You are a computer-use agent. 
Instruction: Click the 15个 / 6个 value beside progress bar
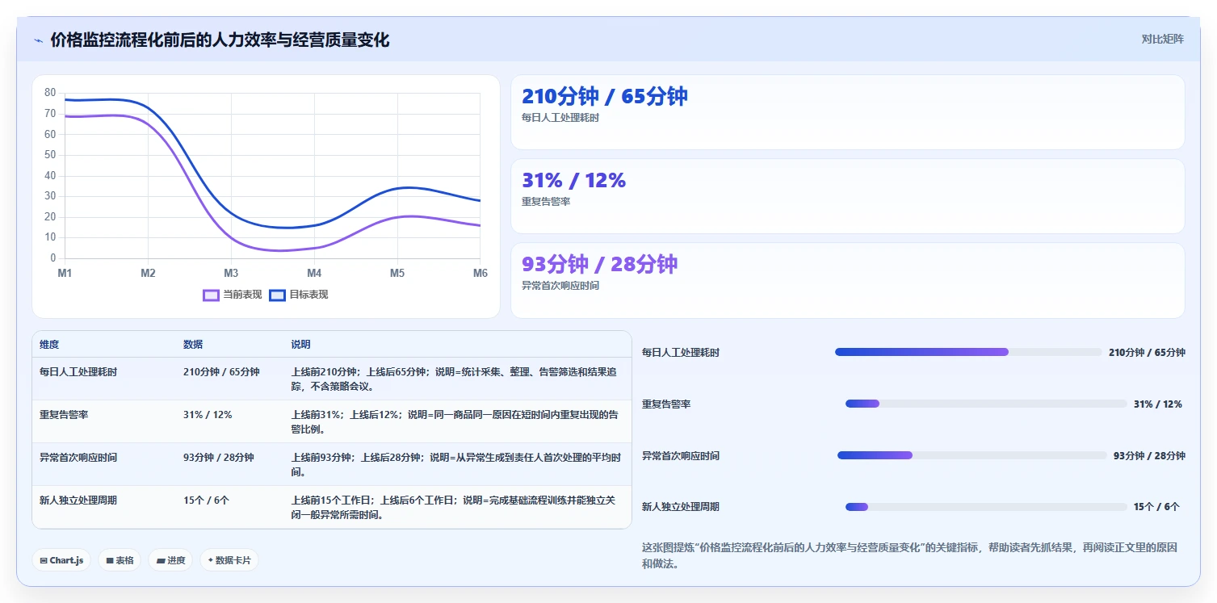pyautogui.click(x=1156, y=507)
